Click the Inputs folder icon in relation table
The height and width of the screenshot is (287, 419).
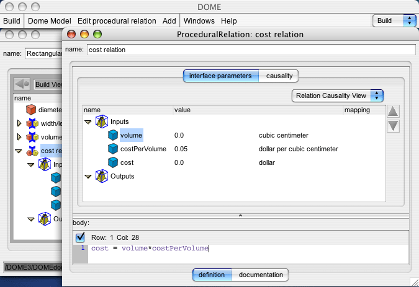tap(102, 121)
